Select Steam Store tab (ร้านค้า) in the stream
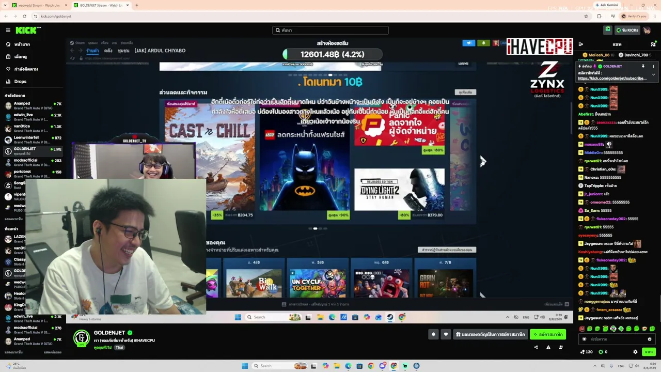The image size is (661, 372). (x=92, y=51)
